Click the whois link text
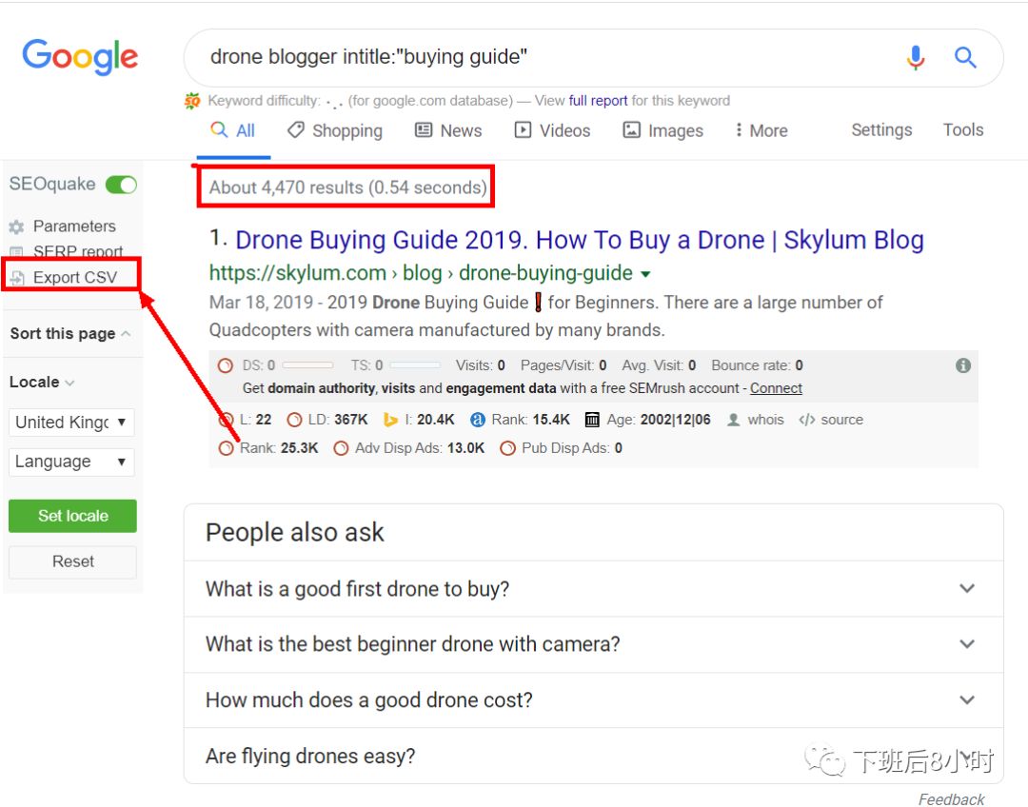 click(765, 420)
